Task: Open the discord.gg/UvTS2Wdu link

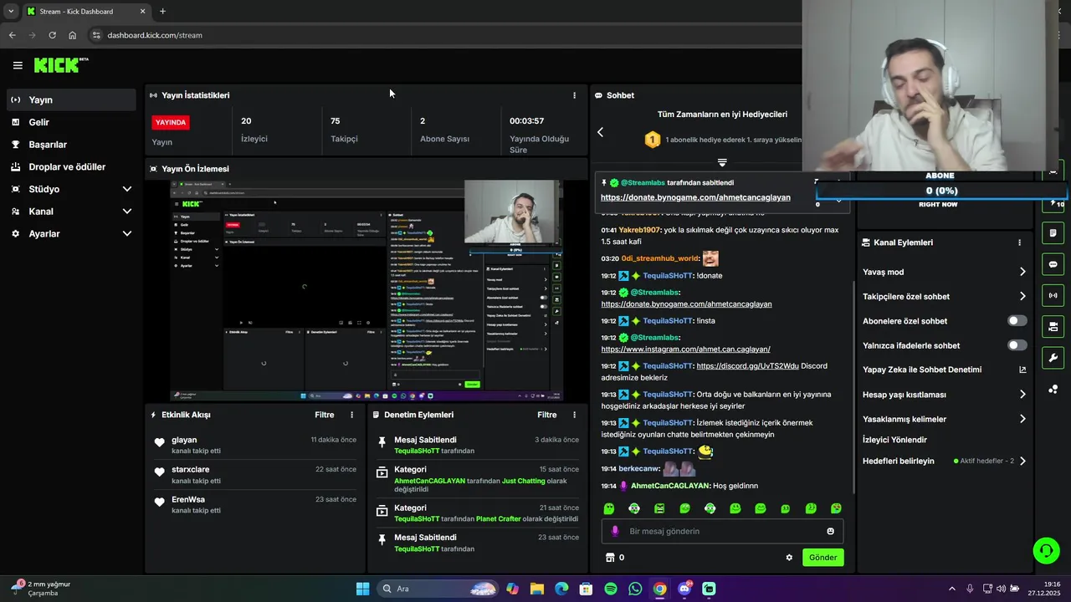Action: click(x=747, y=366)
